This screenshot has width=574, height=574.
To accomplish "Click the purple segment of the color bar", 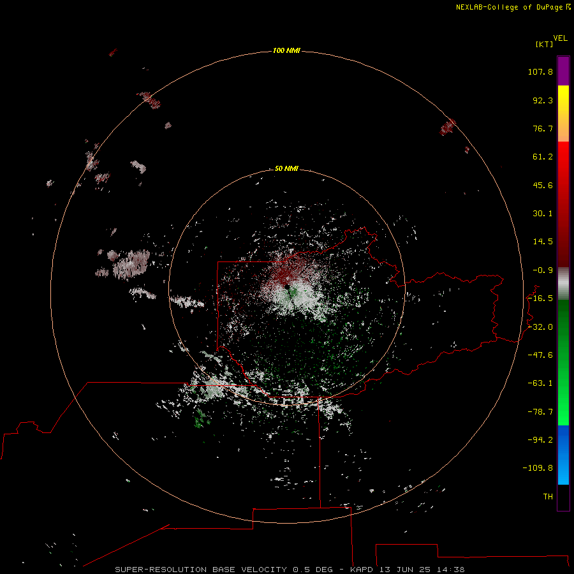I will click(563, 71).
